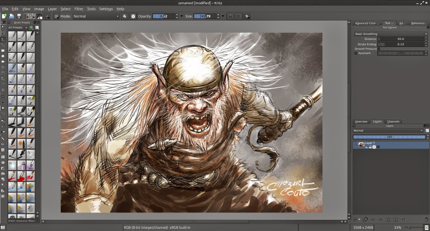Enable the Assistant checkbox

pos(356,53)
